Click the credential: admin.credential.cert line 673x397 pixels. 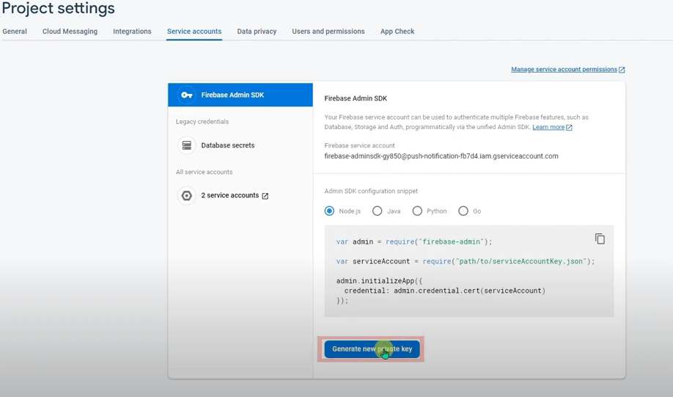tap(445, 291)
